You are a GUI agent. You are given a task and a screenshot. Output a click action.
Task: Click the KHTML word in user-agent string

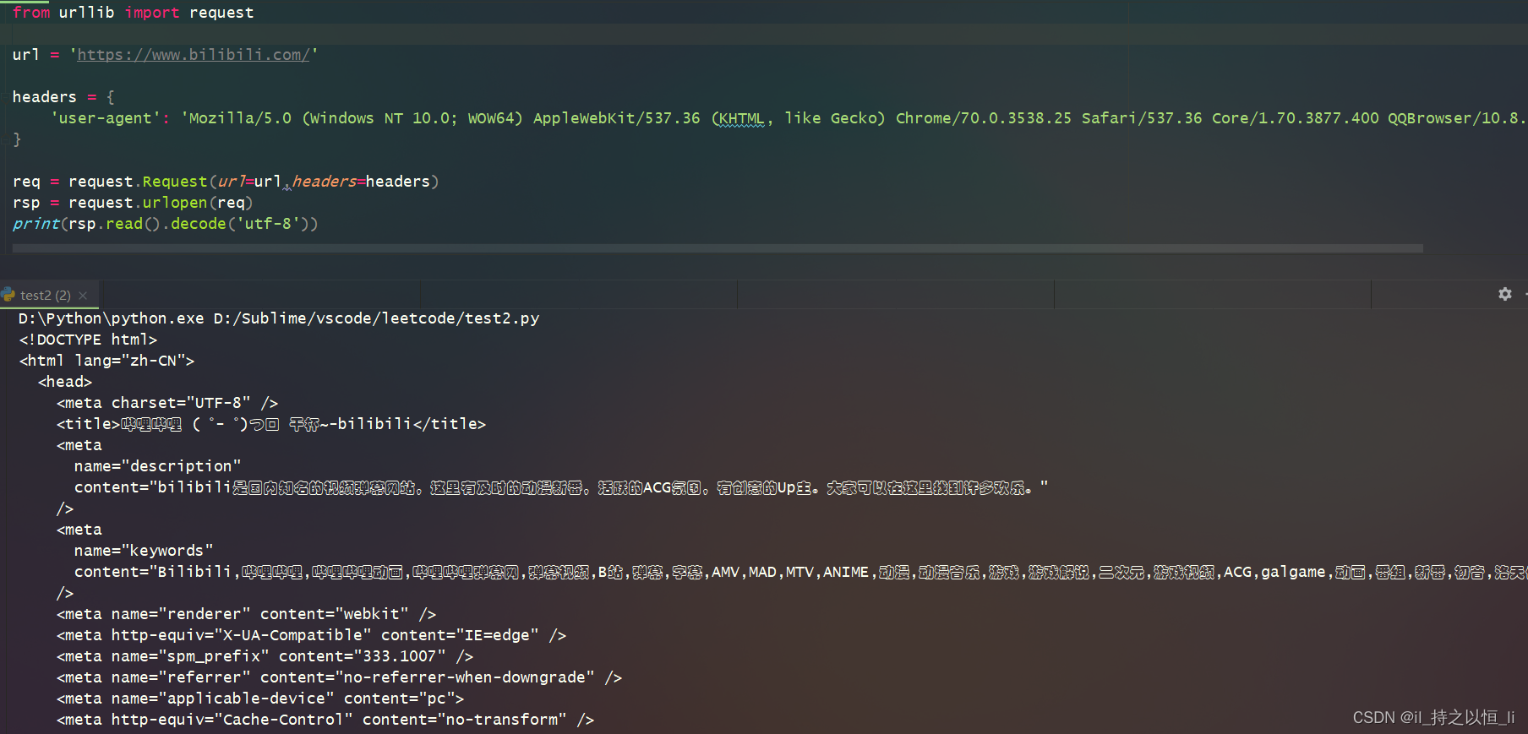coord(741,118)
